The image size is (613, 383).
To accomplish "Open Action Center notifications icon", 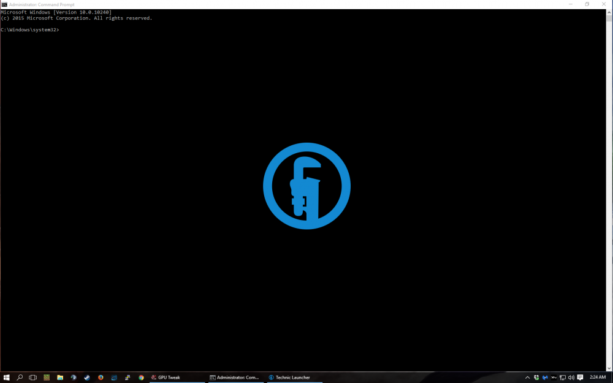I will click(580, 377).
